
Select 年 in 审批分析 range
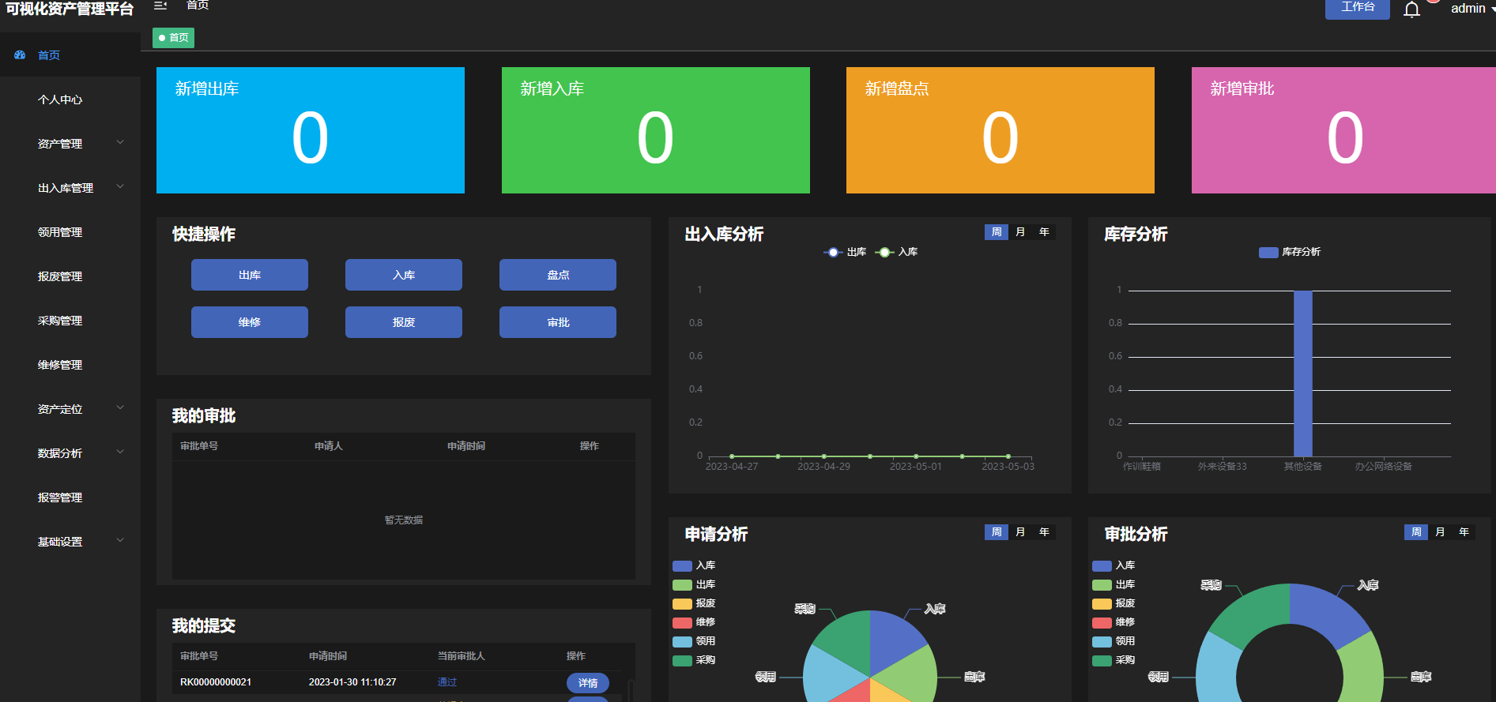tap(1464, 532)
